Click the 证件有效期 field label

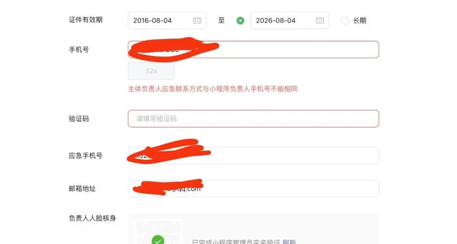coord(86,20)
